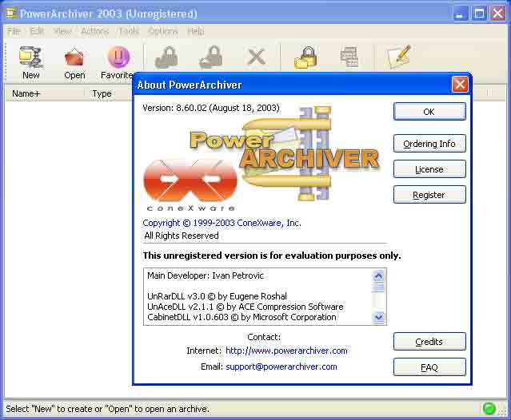Maximize the PowerArchiver 2003 window
This screenshot has width=511, height=420.
(479, 14)
